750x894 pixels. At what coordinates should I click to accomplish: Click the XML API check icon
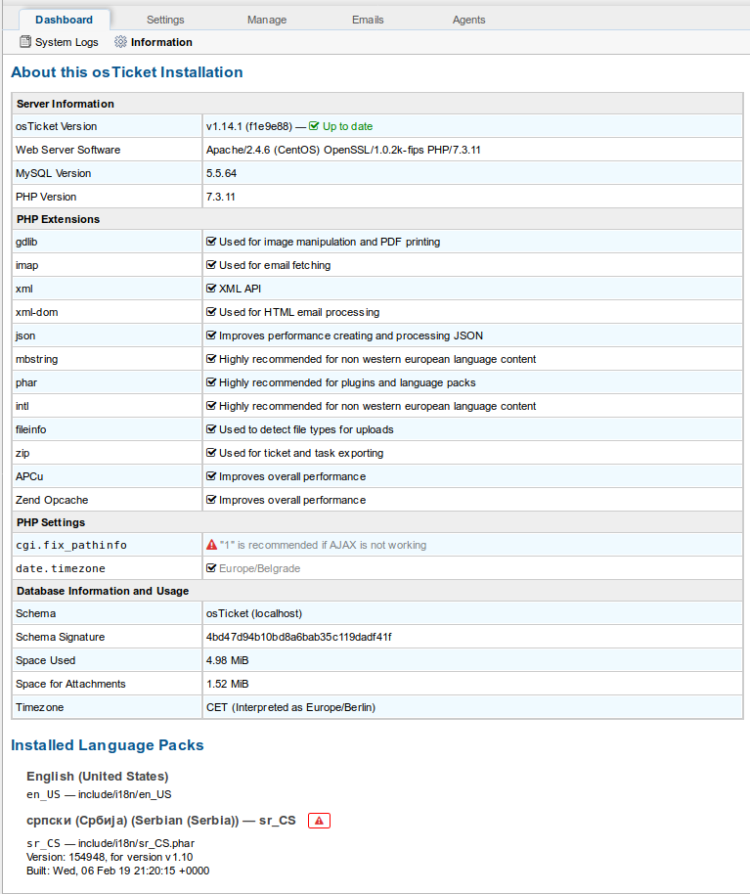[211, 289]
